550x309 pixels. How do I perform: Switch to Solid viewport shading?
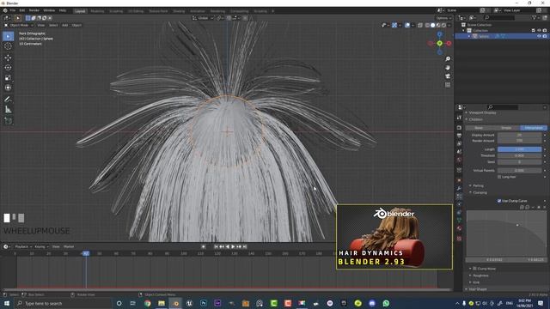(x=432, y=25)
